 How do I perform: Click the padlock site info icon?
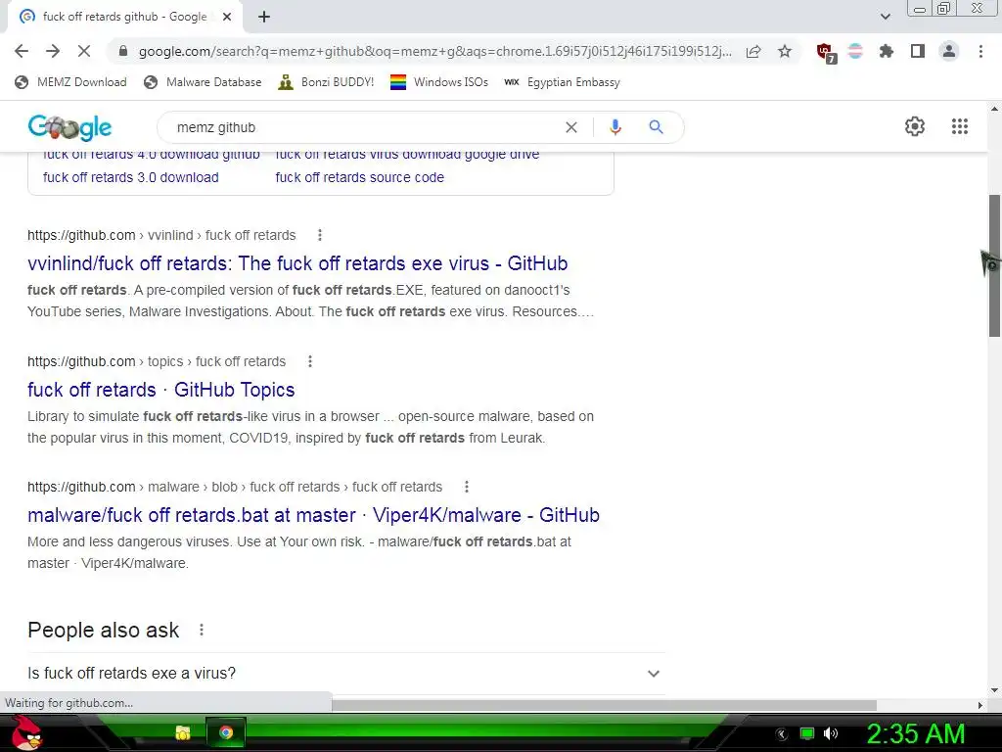(x=123, y=51)
